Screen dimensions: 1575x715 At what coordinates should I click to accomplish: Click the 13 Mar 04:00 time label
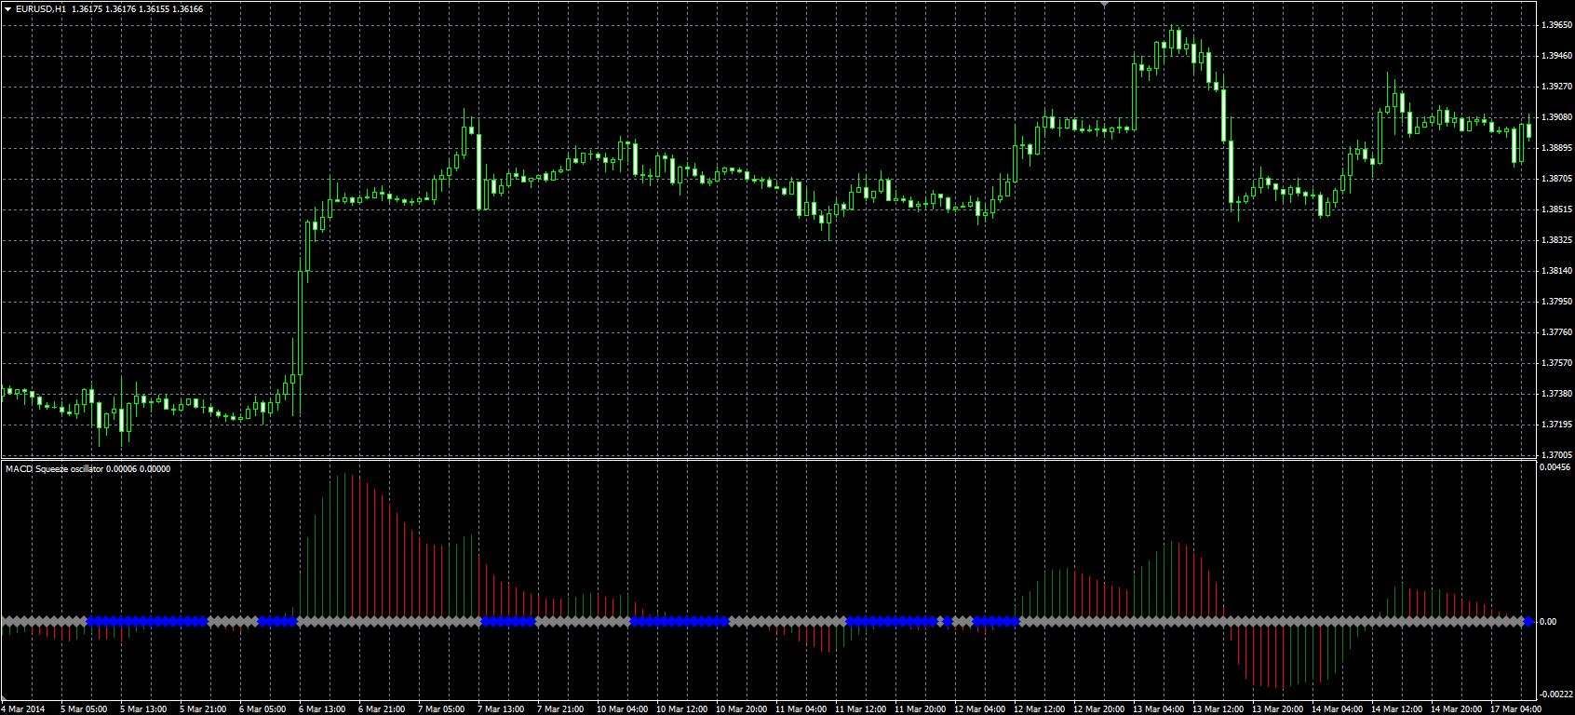point(1159,709)
